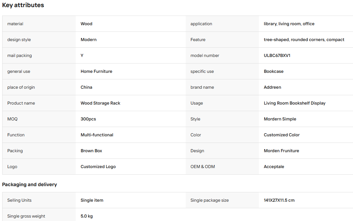This screenshot has width=353, height=221.
Task: Select the Wood material value
Action: [86, 24]
